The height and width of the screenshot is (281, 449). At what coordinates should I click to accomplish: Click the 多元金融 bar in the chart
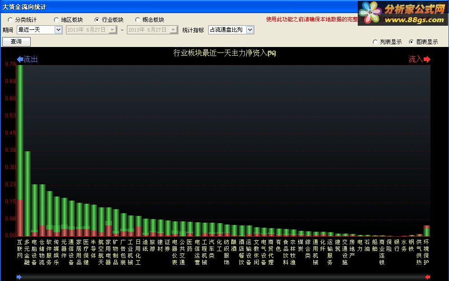[27, 194]
